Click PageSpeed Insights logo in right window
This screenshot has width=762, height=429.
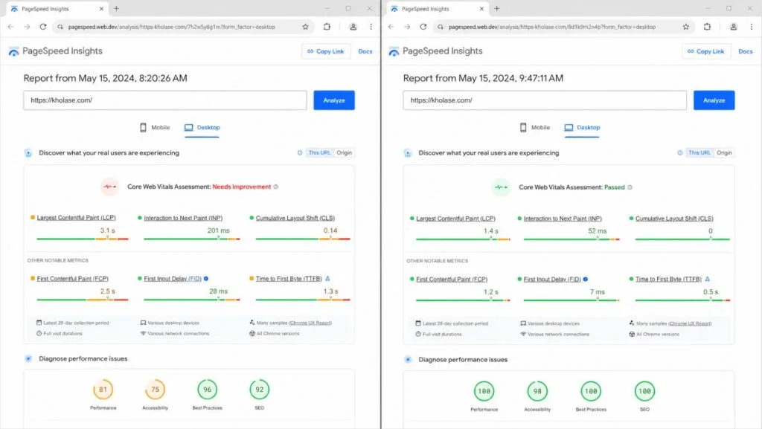pyautogui.click(x=435, y=51)
